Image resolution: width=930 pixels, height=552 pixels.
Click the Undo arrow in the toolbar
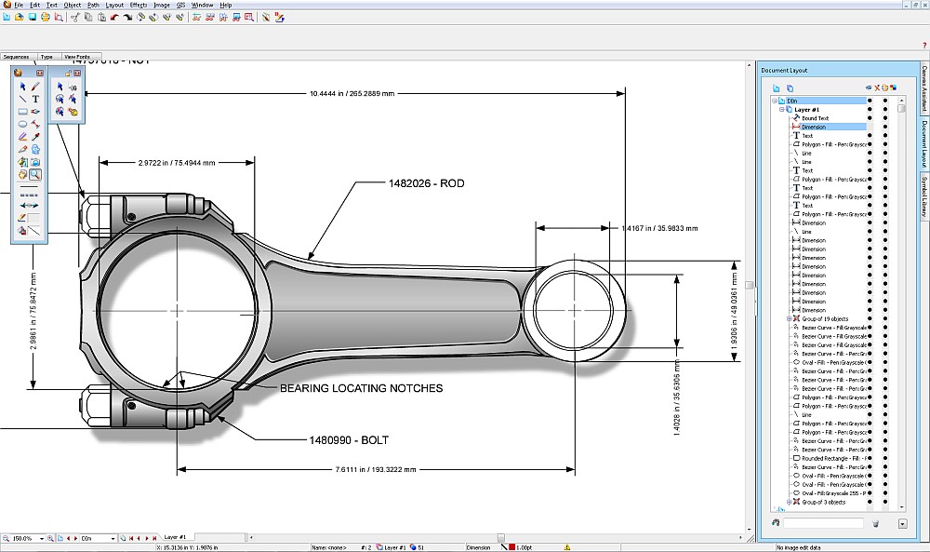click(x=113, y=17)
